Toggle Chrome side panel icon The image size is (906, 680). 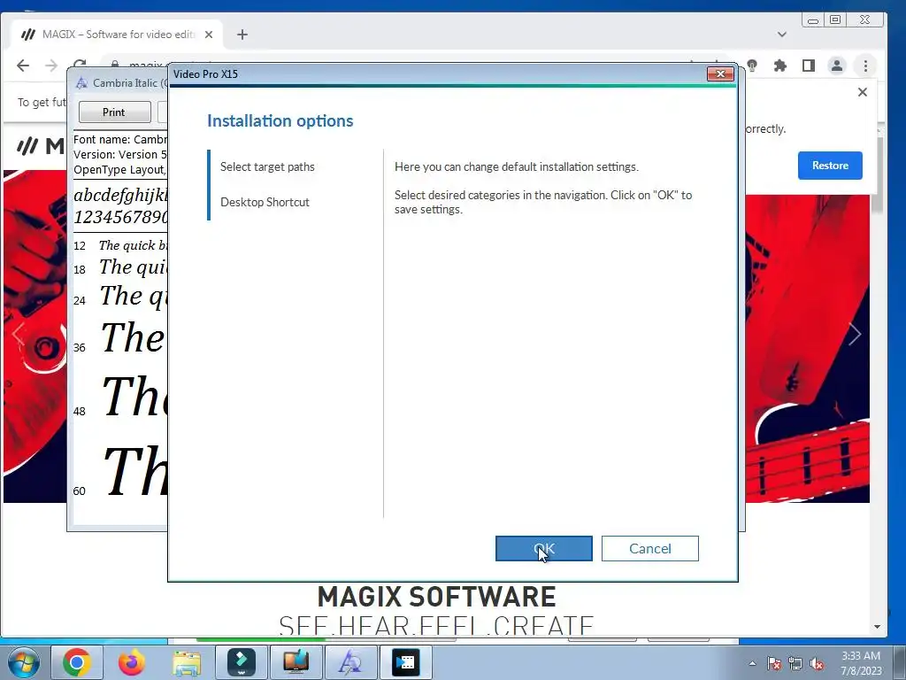pos(809,66)
